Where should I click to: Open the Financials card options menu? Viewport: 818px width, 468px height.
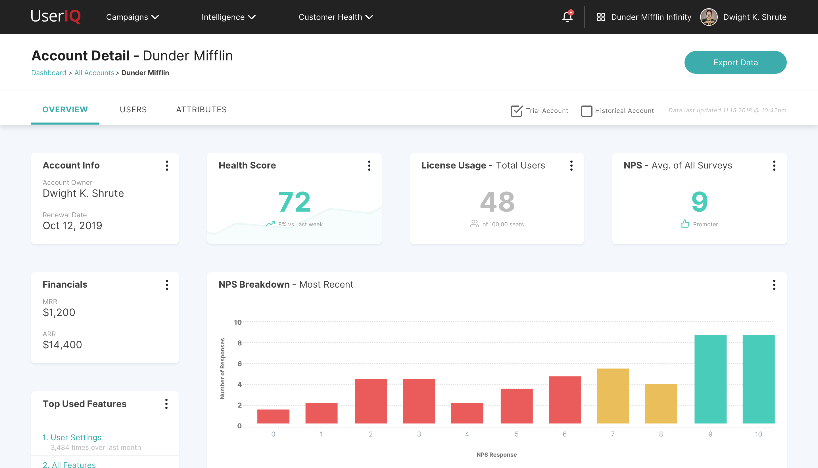click(x=167, y=285)
